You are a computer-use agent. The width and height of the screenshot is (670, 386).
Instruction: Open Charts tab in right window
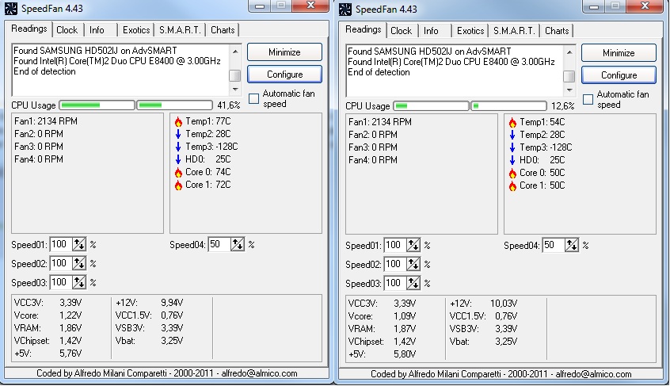[x=557, y=31]
